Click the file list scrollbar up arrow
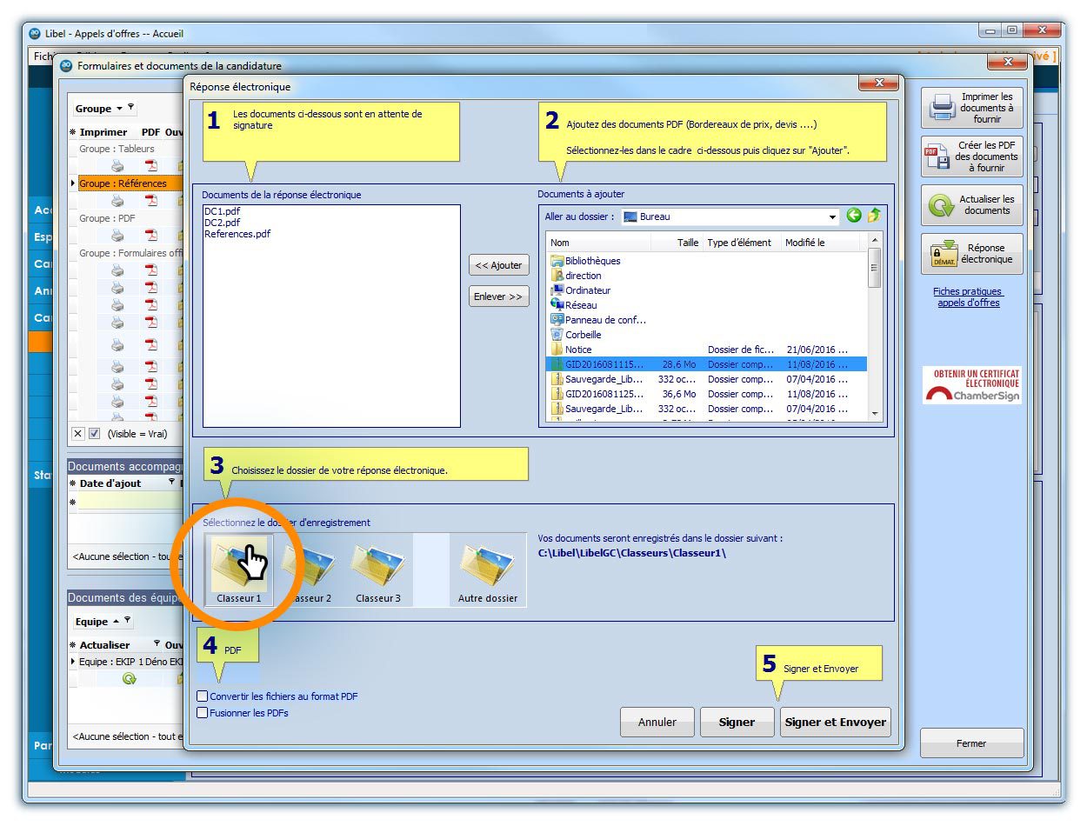Image resolution: width=1087 pixels, height=826 pixels. click(x=875, y=240)
